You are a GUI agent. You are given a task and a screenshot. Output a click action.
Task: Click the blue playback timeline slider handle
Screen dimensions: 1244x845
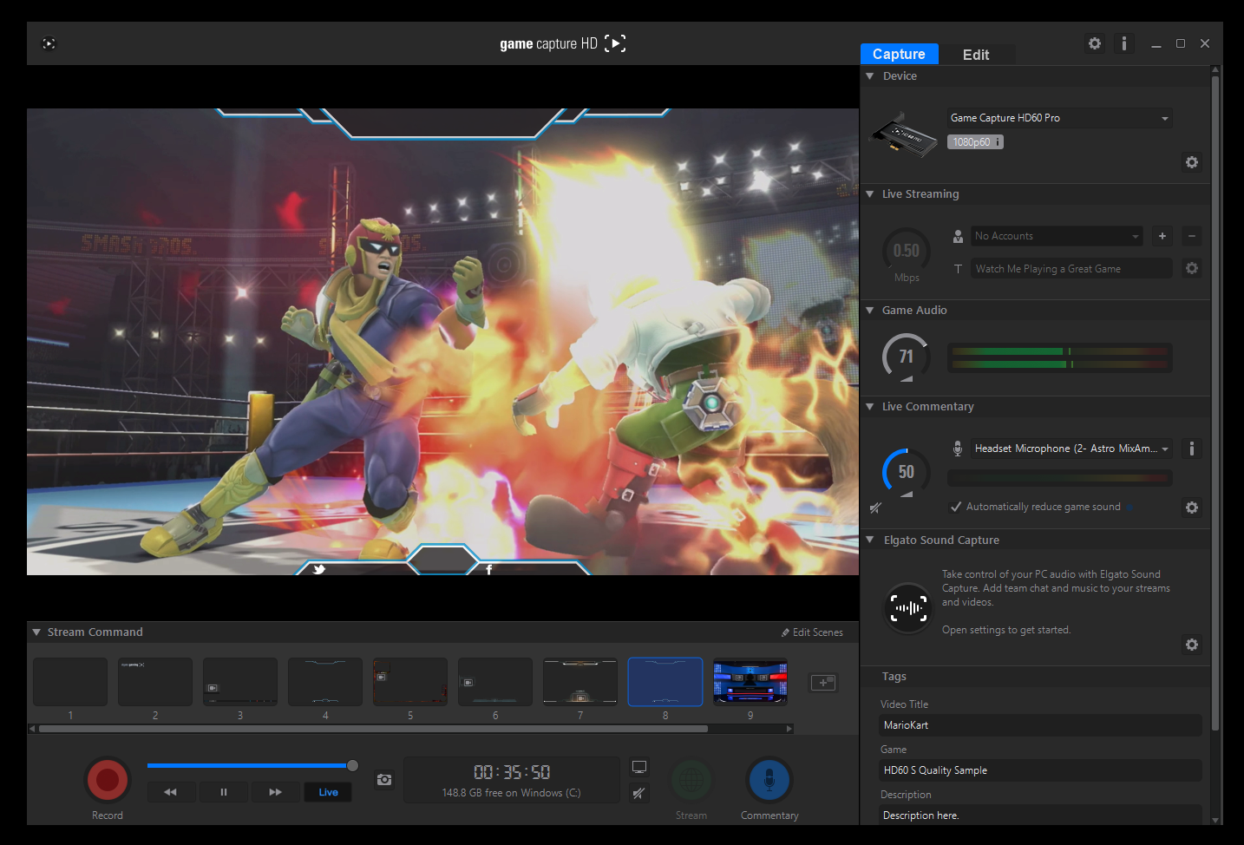(x=352, y=765)
